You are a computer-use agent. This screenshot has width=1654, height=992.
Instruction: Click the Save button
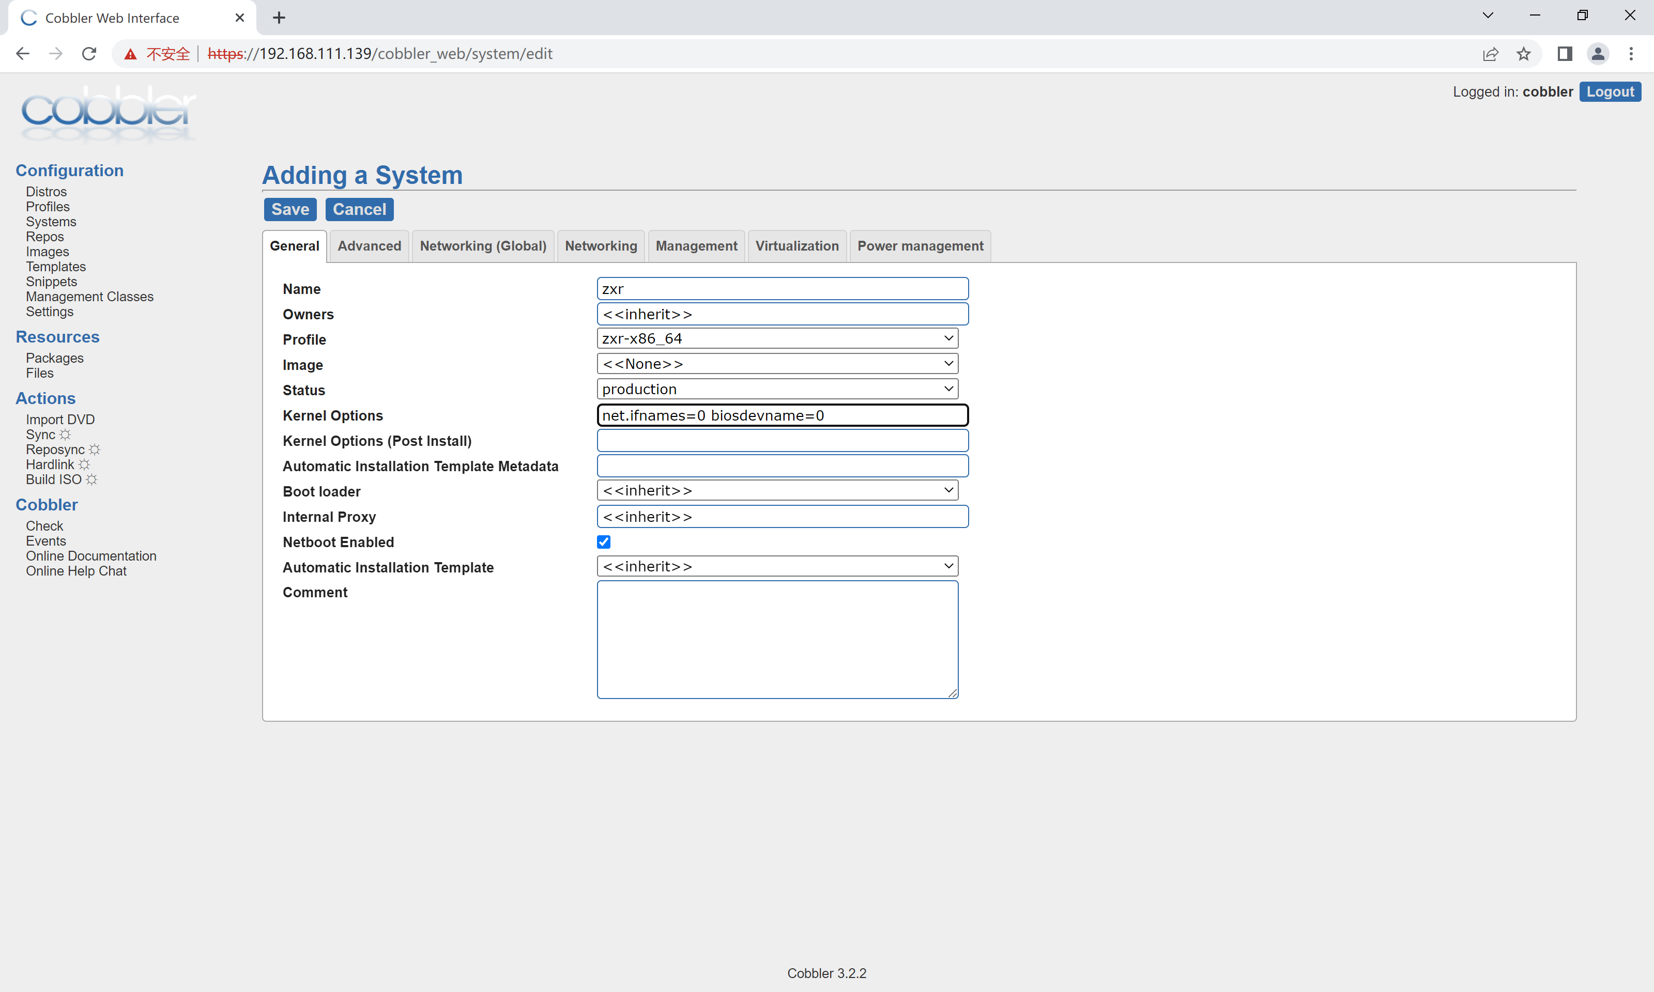tap(290, 209)
